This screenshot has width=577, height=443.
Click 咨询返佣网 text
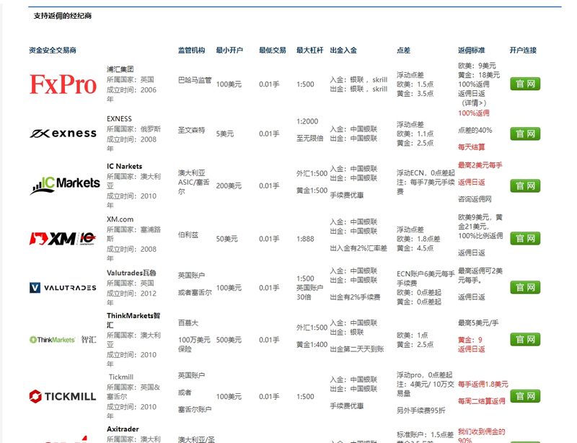click(x=475, y=199)
